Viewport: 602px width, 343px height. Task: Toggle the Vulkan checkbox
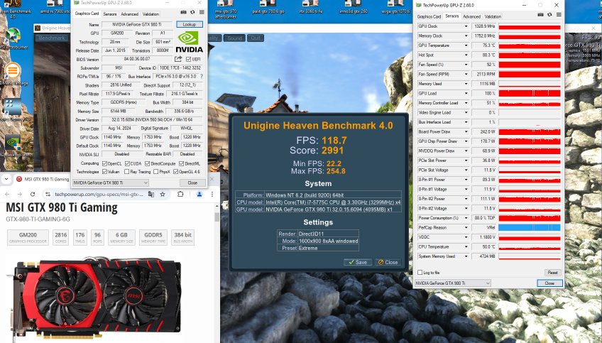104,172
